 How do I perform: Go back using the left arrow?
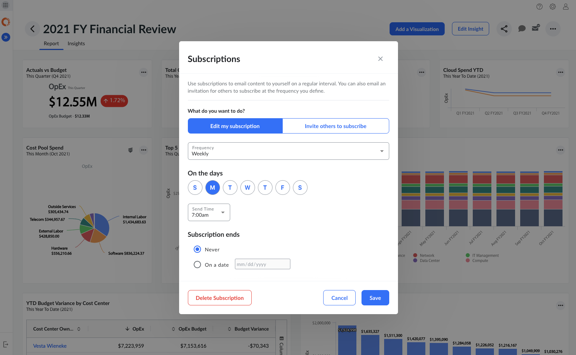tap(32, 29)
